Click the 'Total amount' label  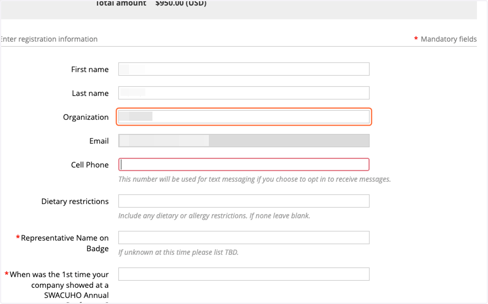pos(121,3)
